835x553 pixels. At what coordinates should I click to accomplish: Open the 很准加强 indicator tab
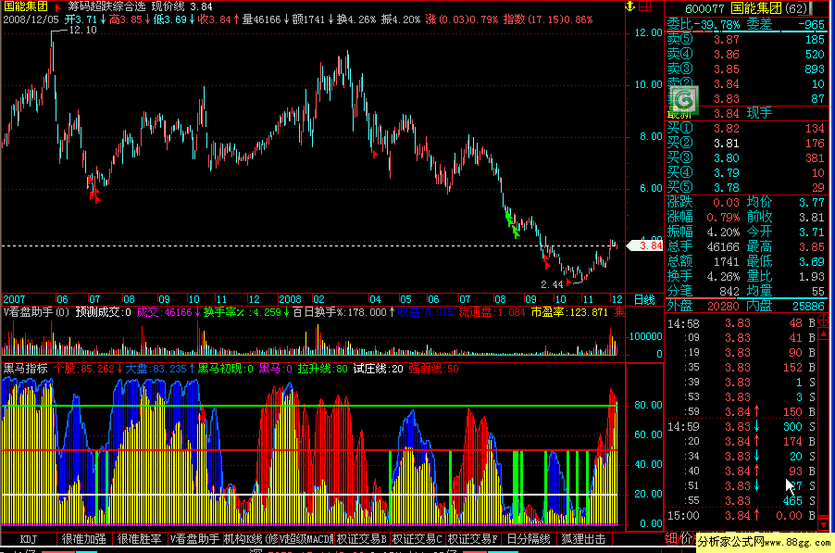pyautogui.click(x=83, y=539)
